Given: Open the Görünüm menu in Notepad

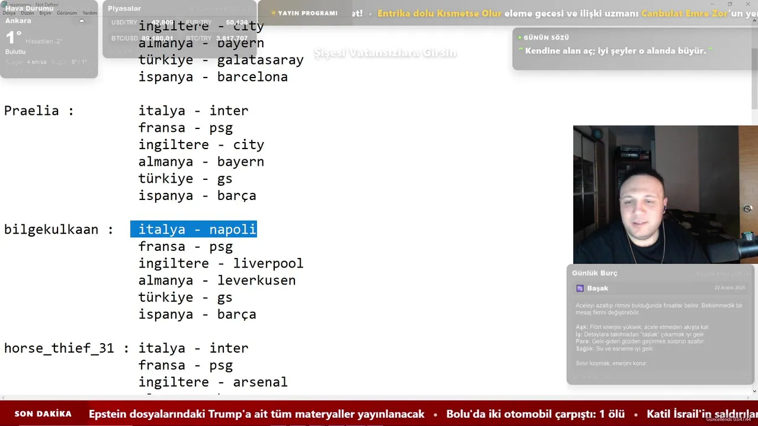Looking at the screenshot, I should (66, 13).
